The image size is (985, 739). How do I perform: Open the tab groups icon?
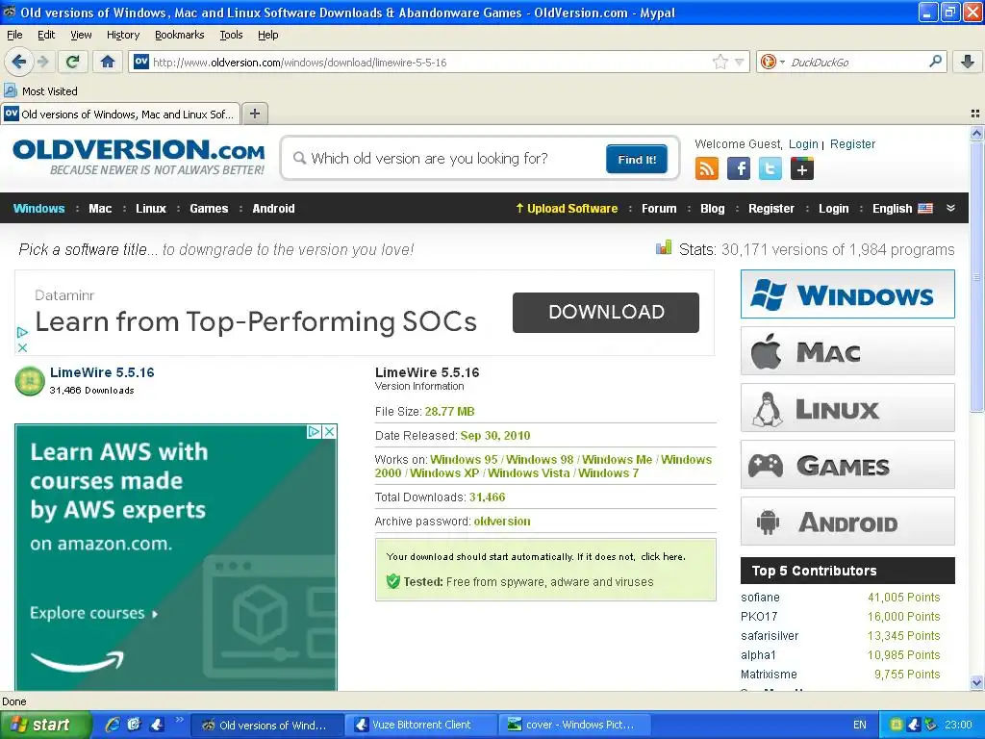975,114
